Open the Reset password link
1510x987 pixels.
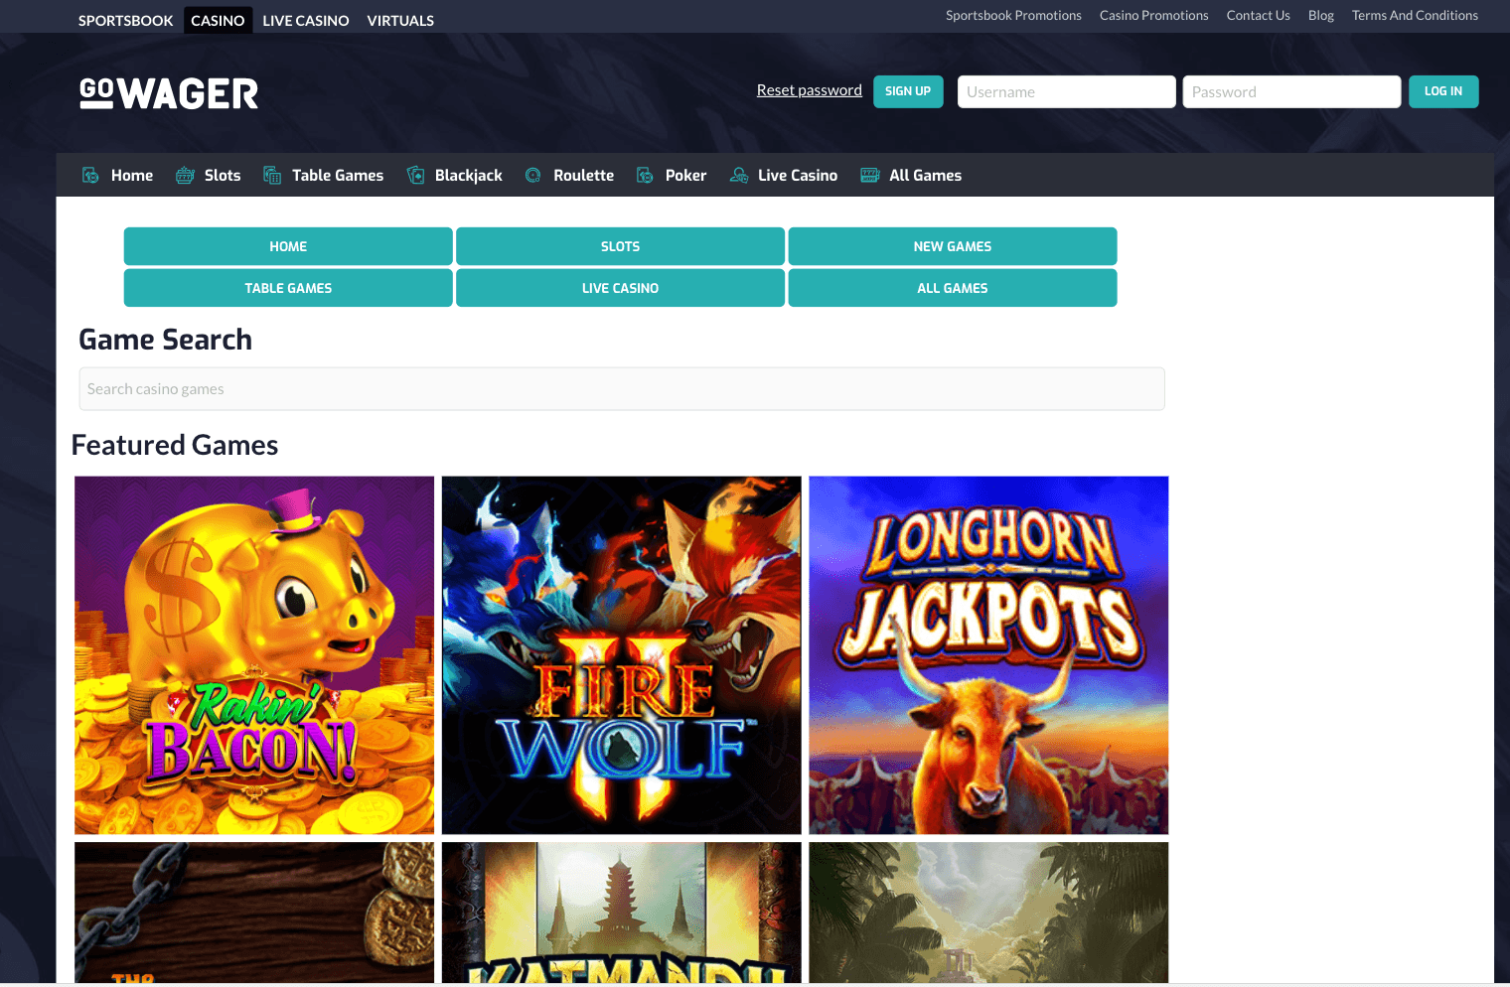tap(809, 89)
